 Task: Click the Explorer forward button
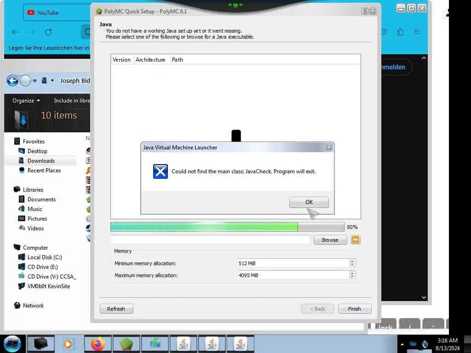26,81
